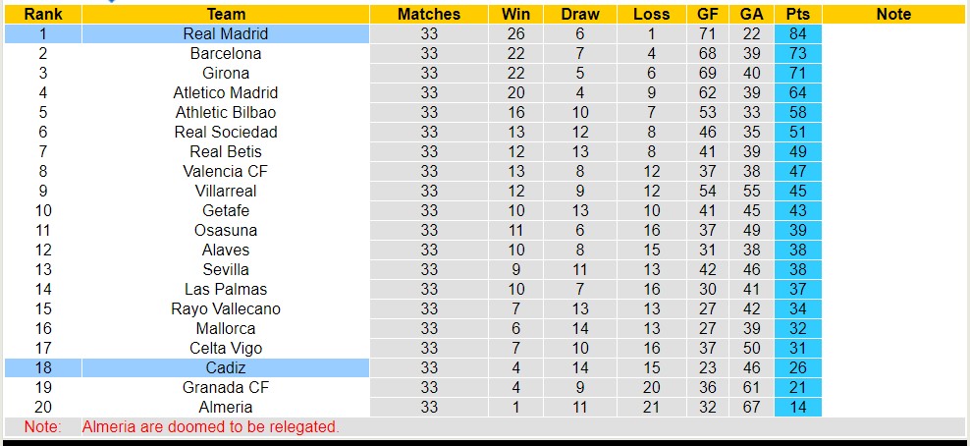Image resolution: width=970 pixels, height=446 pixels.
Task: Select the highlighted Cadiz team row
Action: 226,367
